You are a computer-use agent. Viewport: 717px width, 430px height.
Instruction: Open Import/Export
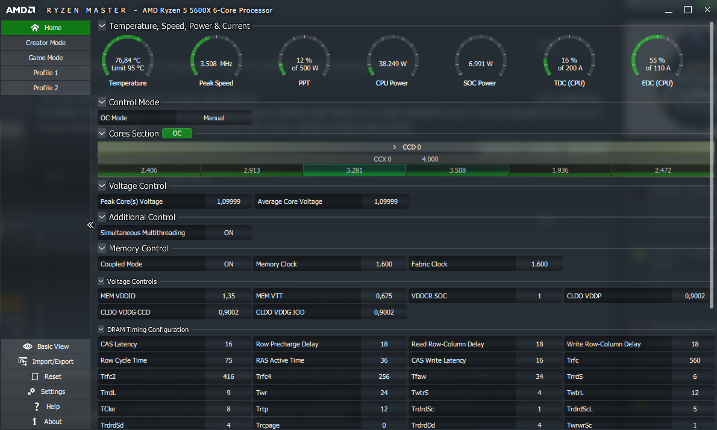tap(46, 361)
